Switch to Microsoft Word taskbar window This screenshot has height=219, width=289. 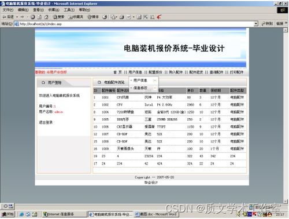coord(156,214)
